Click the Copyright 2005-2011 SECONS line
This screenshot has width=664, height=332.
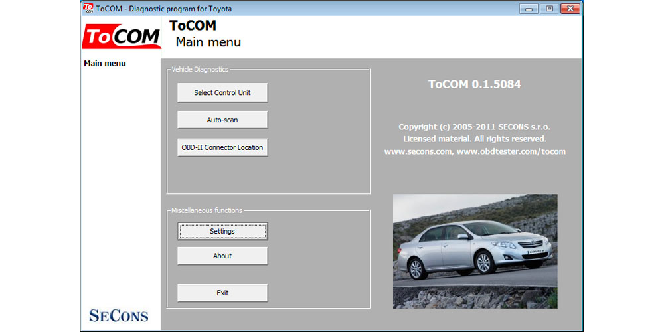coord(475,127)
